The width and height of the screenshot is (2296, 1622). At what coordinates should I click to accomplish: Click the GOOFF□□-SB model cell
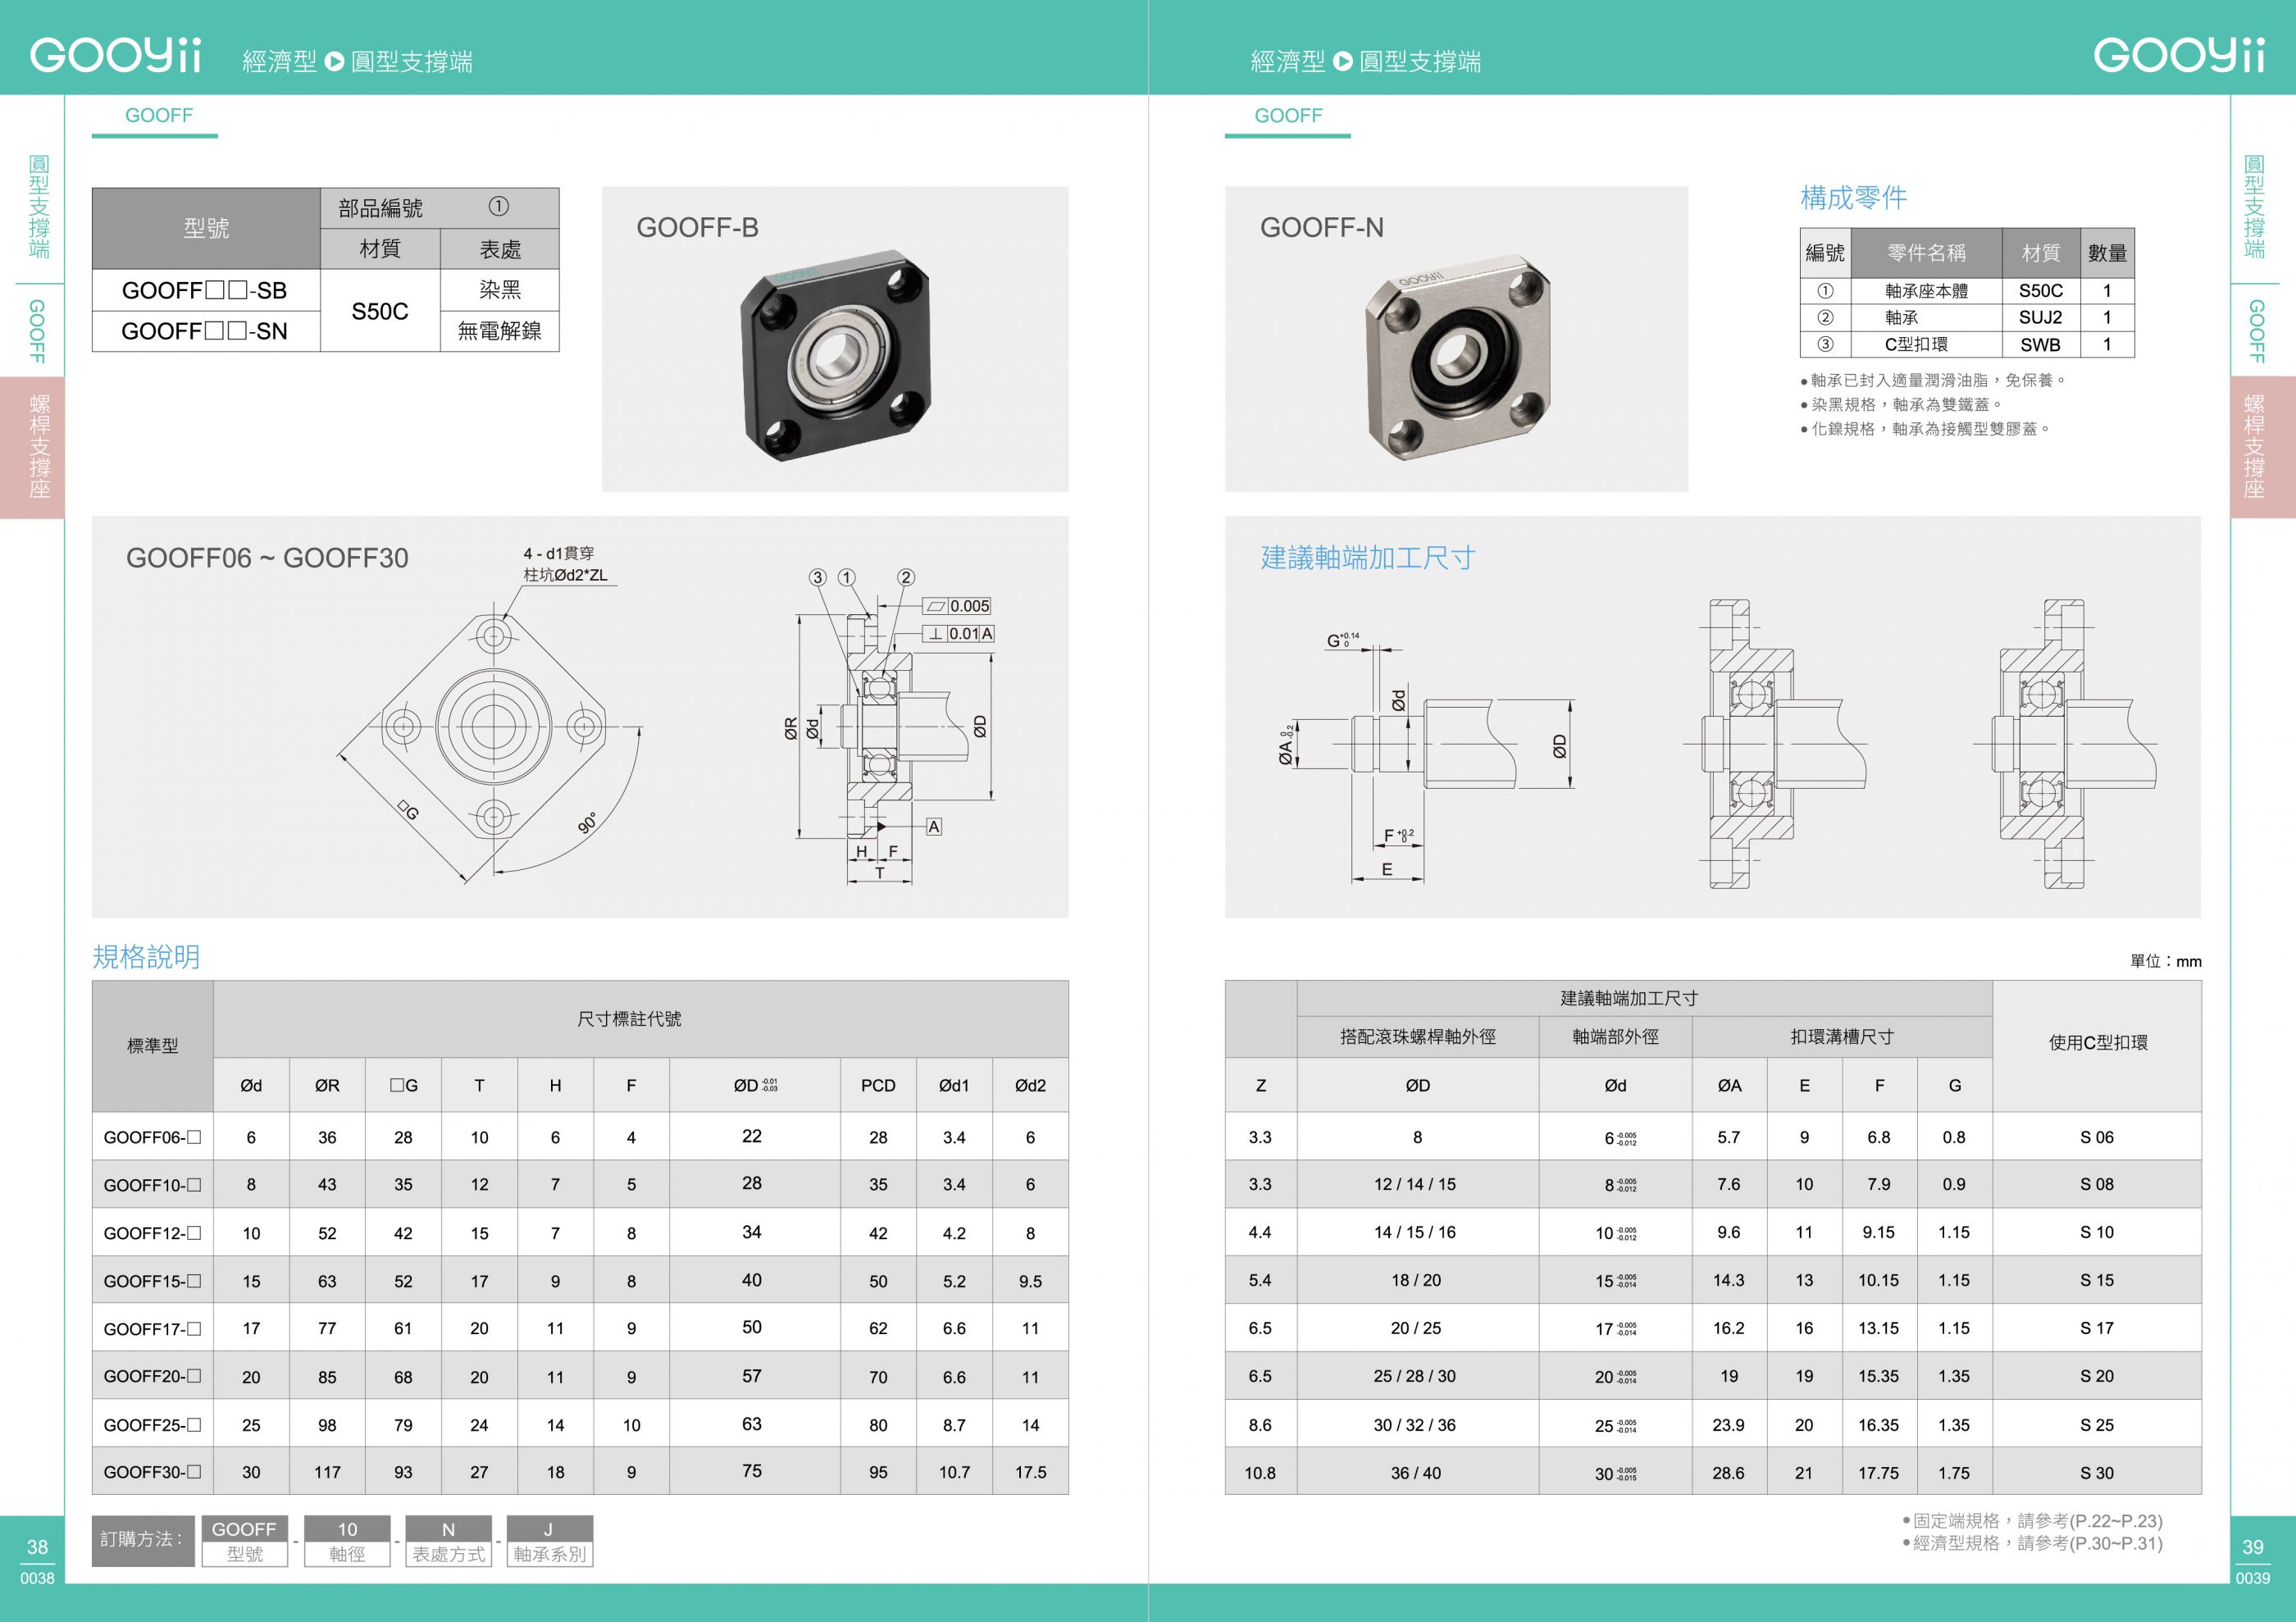pyautogui.click(x=205, y=291)
